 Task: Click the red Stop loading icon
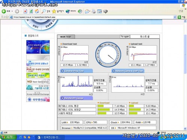click(x=25, y=11)
